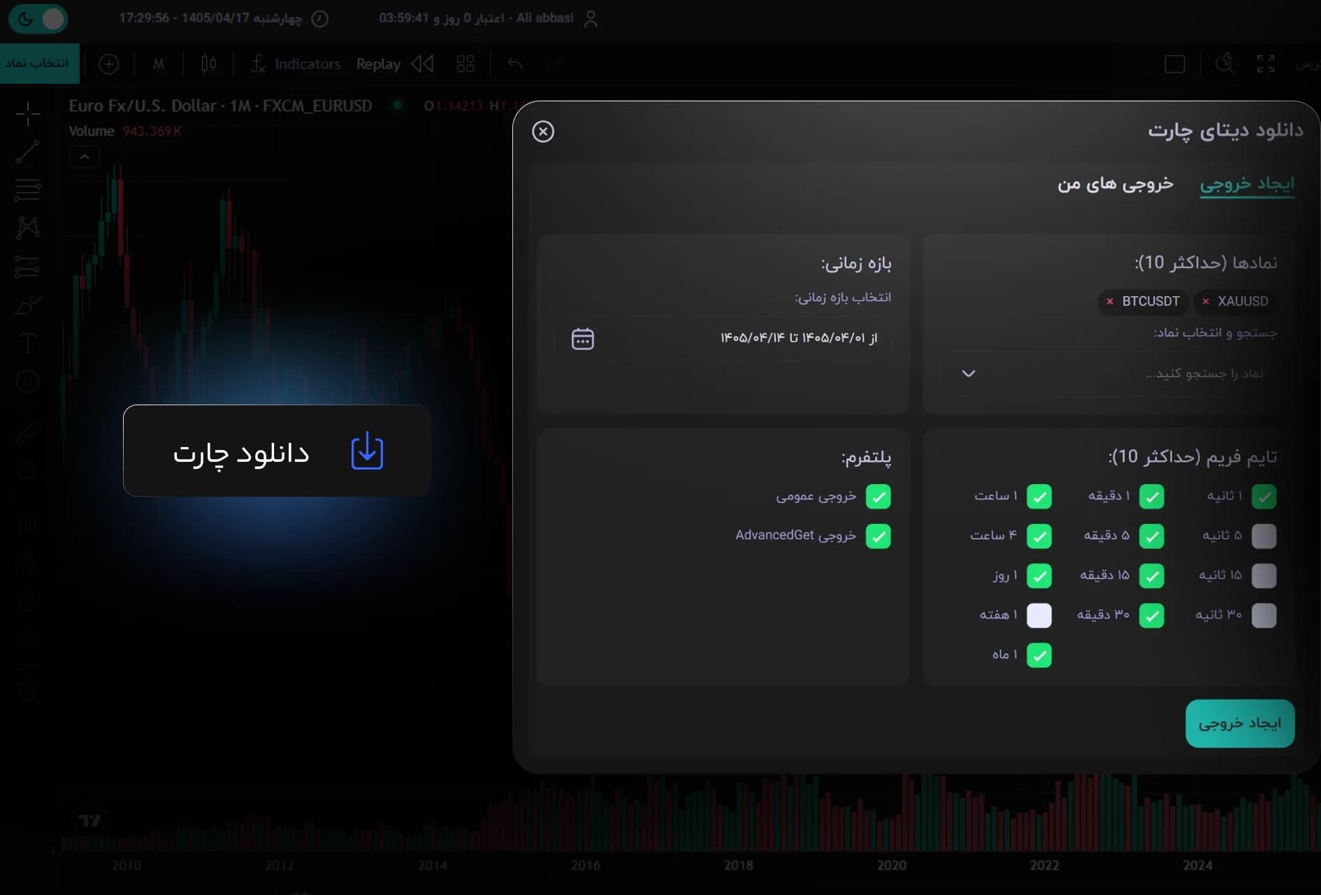This screenshot has height=895, width=1321.
Task: Close the download chart data dialog
Action: tap(543, 131)
